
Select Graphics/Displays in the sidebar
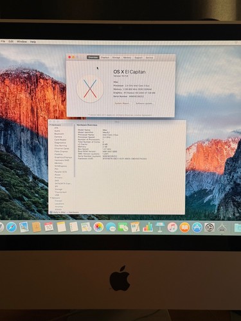[x=63, y=157]
